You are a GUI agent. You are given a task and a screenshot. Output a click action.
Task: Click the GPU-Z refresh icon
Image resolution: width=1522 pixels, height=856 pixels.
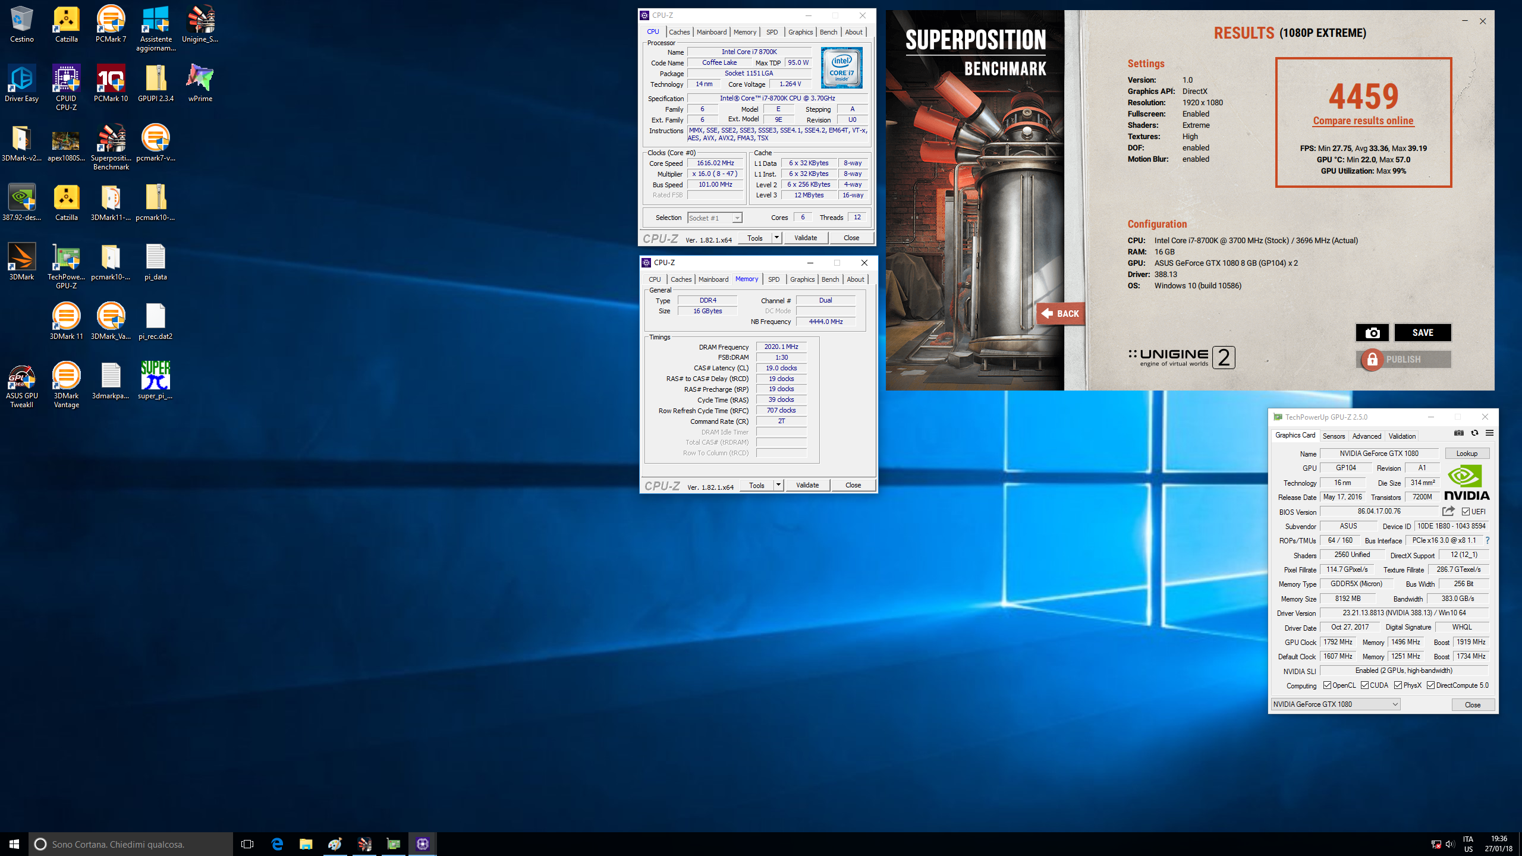point(1474,433)
